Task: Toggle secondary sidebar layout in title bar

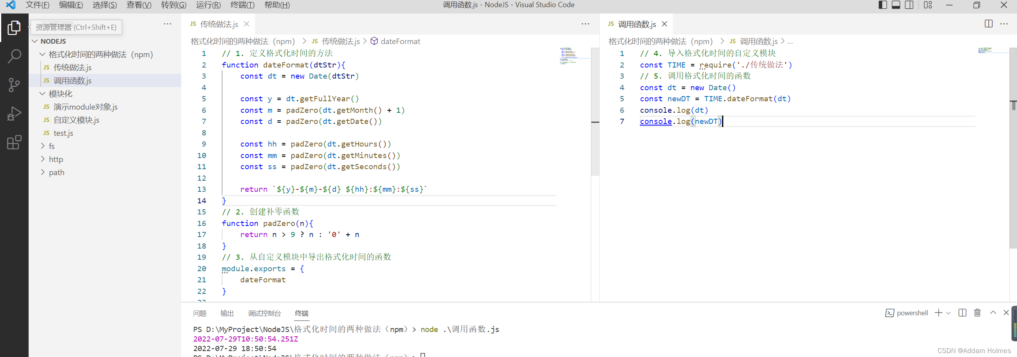Action: [x=909, y=5]
